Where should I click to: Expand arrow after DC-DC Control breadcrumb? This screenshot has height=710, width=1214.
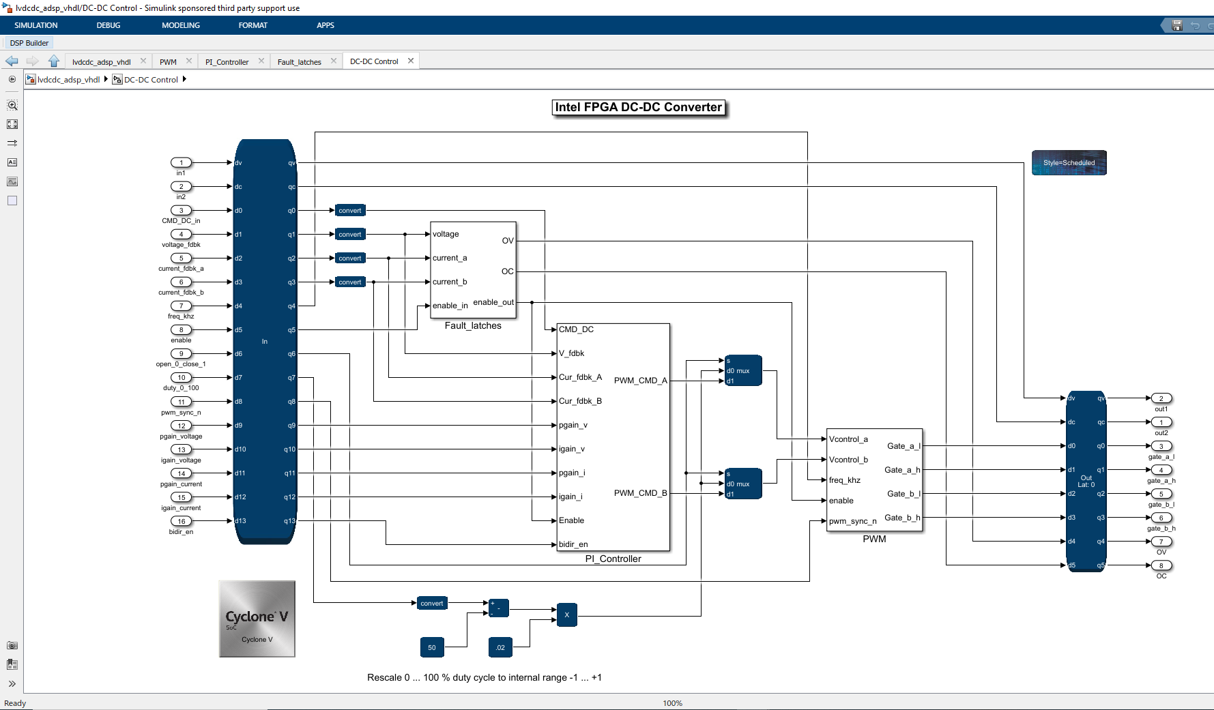184,79
